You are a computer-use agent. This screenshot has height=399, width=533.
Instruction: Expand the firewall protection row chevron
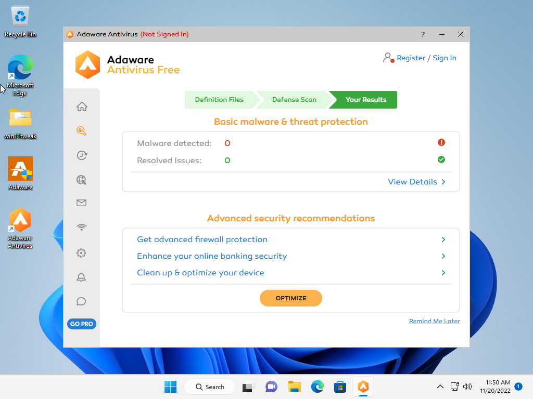[x=443, y=240]
